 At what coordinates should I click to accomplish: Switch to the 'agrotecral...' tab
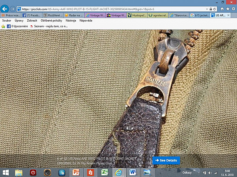pos(158,16)
